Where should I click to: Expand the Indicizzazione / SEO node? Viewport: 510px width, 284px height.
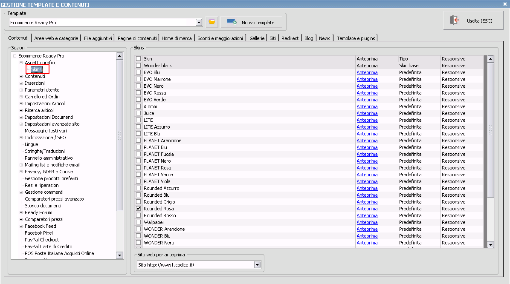point(21,138)
